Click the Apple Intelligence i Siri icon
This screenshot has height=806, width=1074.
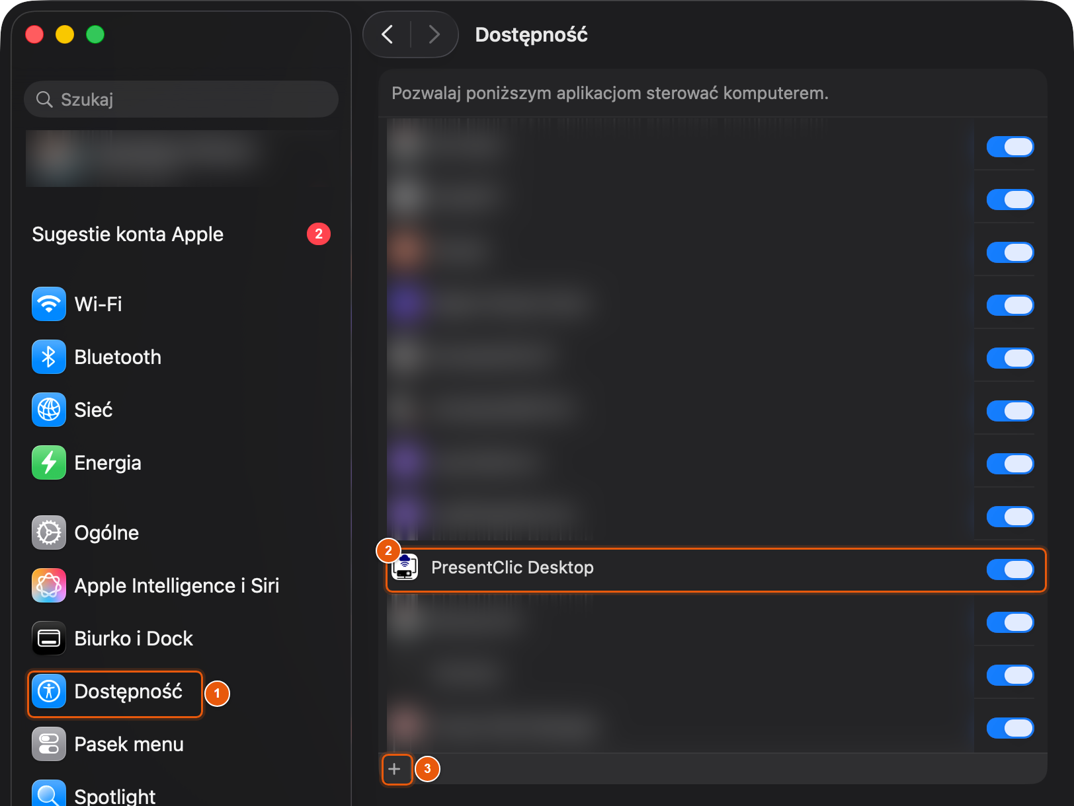[49, 585]
